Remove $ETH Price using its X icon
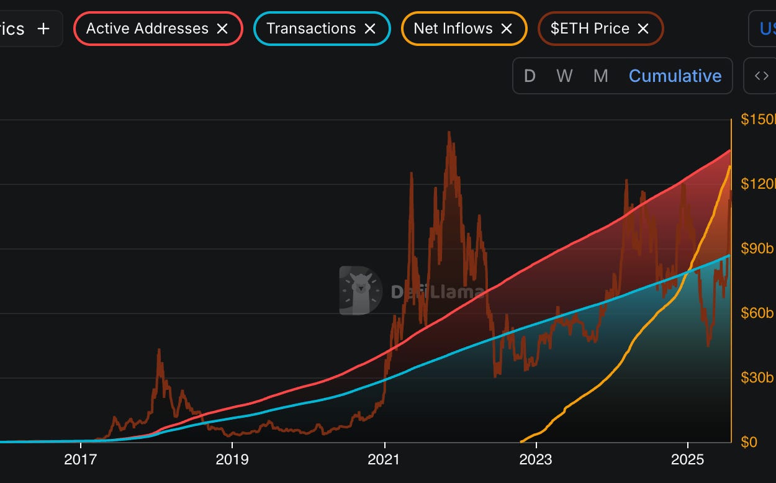 click(x=644, y=28)
